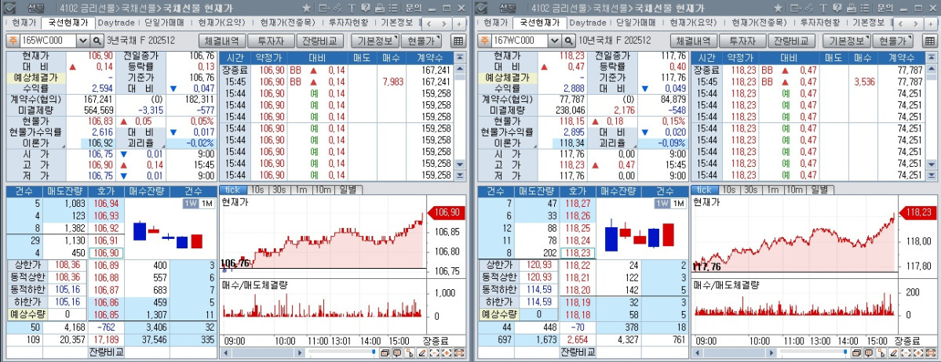Switch right chart to 10m interval
Screen dimensions: 941x362
pyautogui.click(x=794, y=190)
